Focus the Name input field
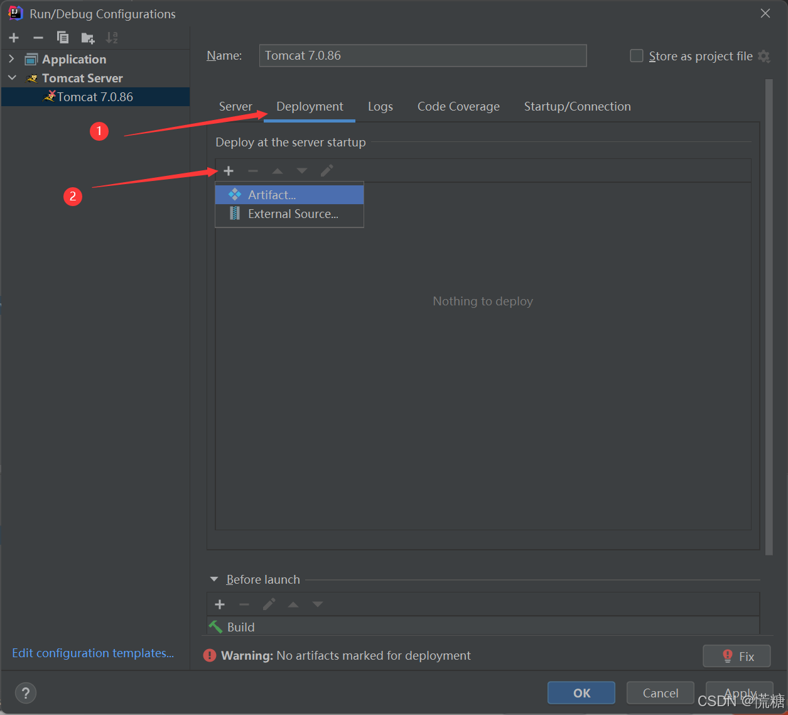 [423, 55]
